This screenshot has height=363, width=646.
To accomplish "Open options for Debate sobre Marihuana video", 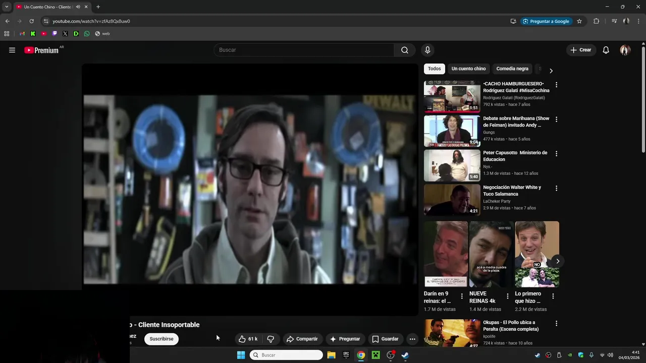I will pos(556,119).
